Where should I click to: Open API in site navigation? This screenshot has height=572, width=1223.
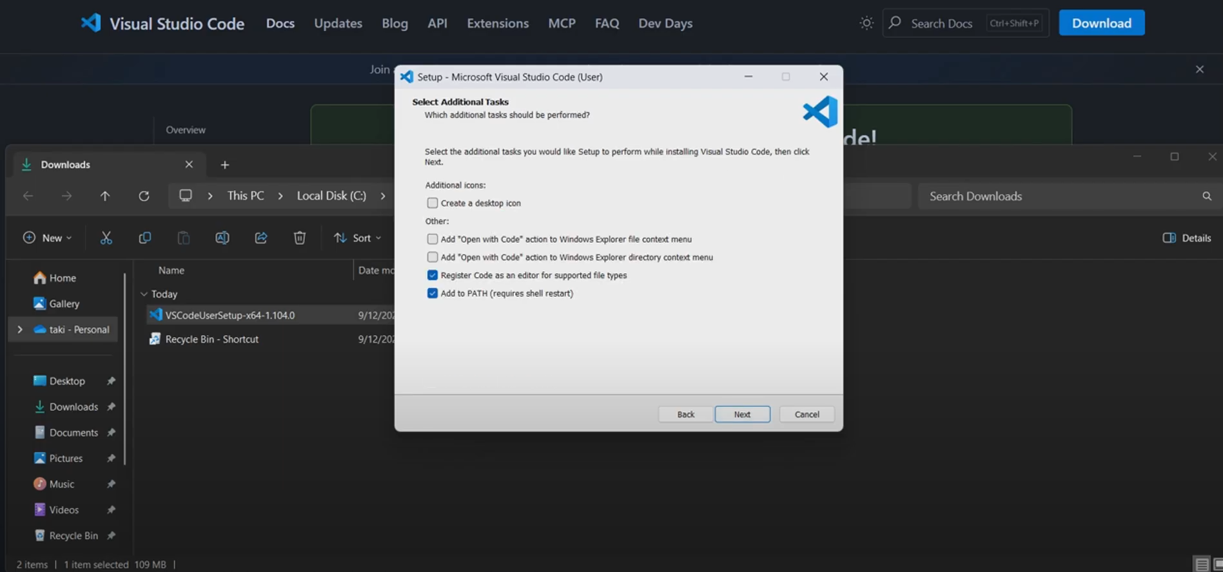point(437,23)
